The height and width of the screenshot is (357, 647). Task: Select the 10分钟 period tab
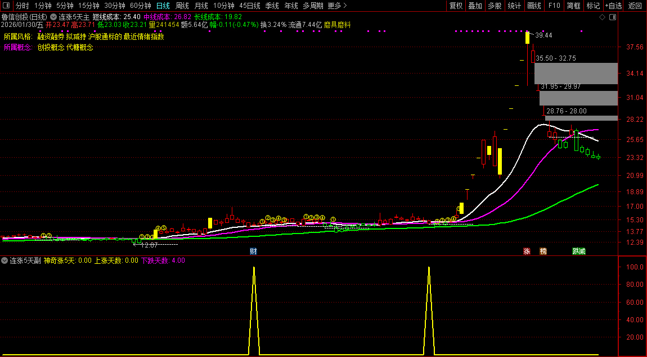[224, 6]
